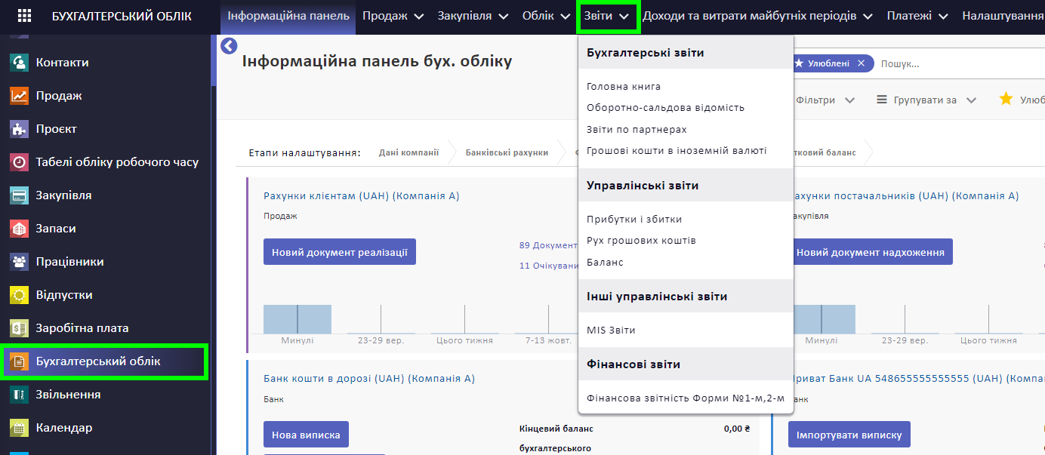Screen dimensions: 1045x455
Task: Click Імпортувати виписку button
Action: coord(849,435)
